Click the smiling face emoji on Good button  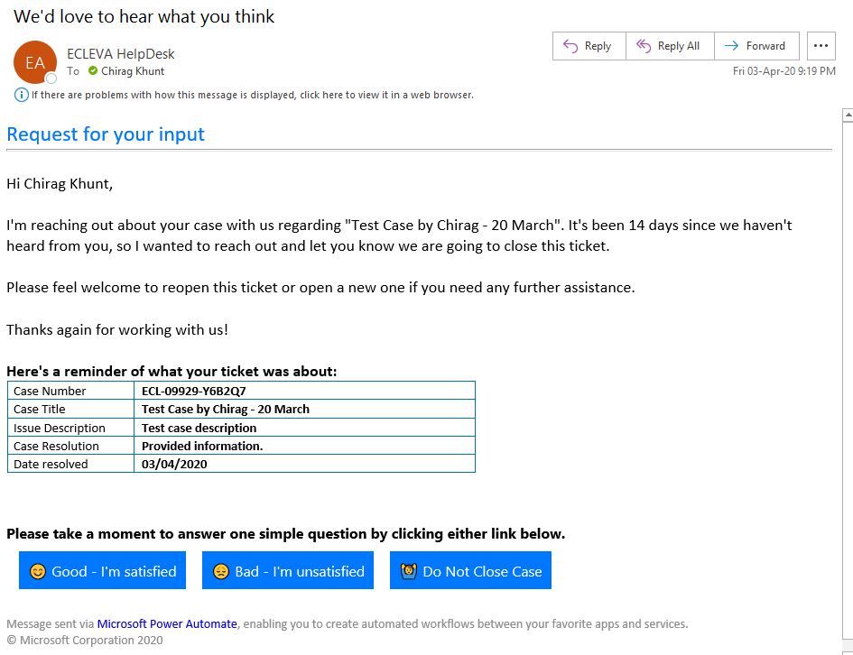click(38, 571)
